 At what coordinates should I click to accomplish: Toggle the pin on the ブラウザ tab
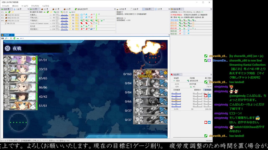click(x=10, y=35)
